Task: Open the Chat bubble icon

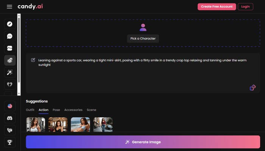Action: tap(9, 36)
